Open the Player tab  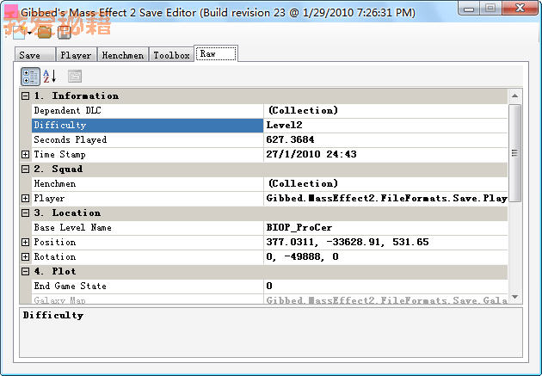(76, 55)
